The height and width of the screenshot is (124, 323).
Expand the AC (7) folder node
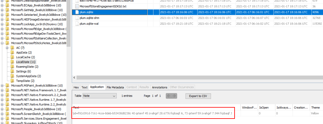[7, 48]
